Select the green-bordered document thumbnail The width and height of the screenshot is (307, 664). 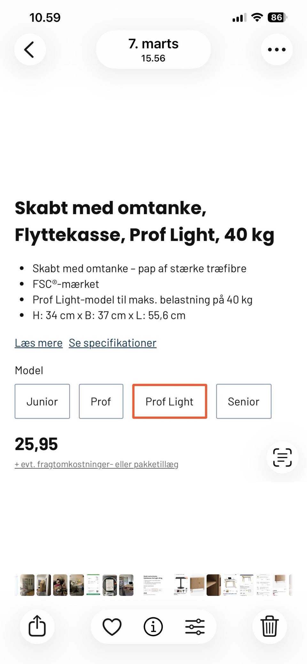93,585
